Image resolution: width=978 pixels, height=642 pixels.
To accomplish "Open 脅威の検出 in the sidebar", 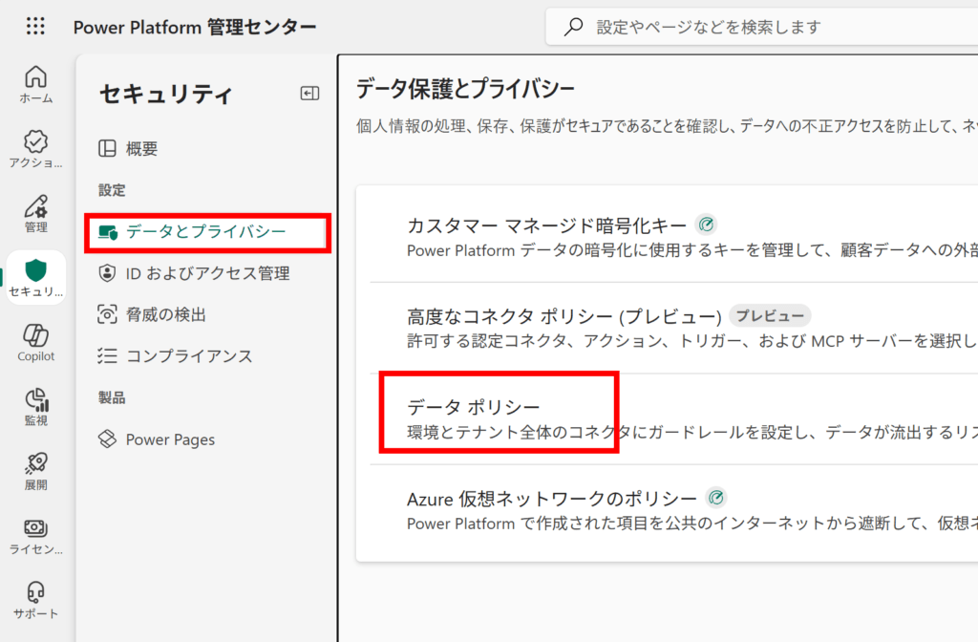I will [165, 314].
